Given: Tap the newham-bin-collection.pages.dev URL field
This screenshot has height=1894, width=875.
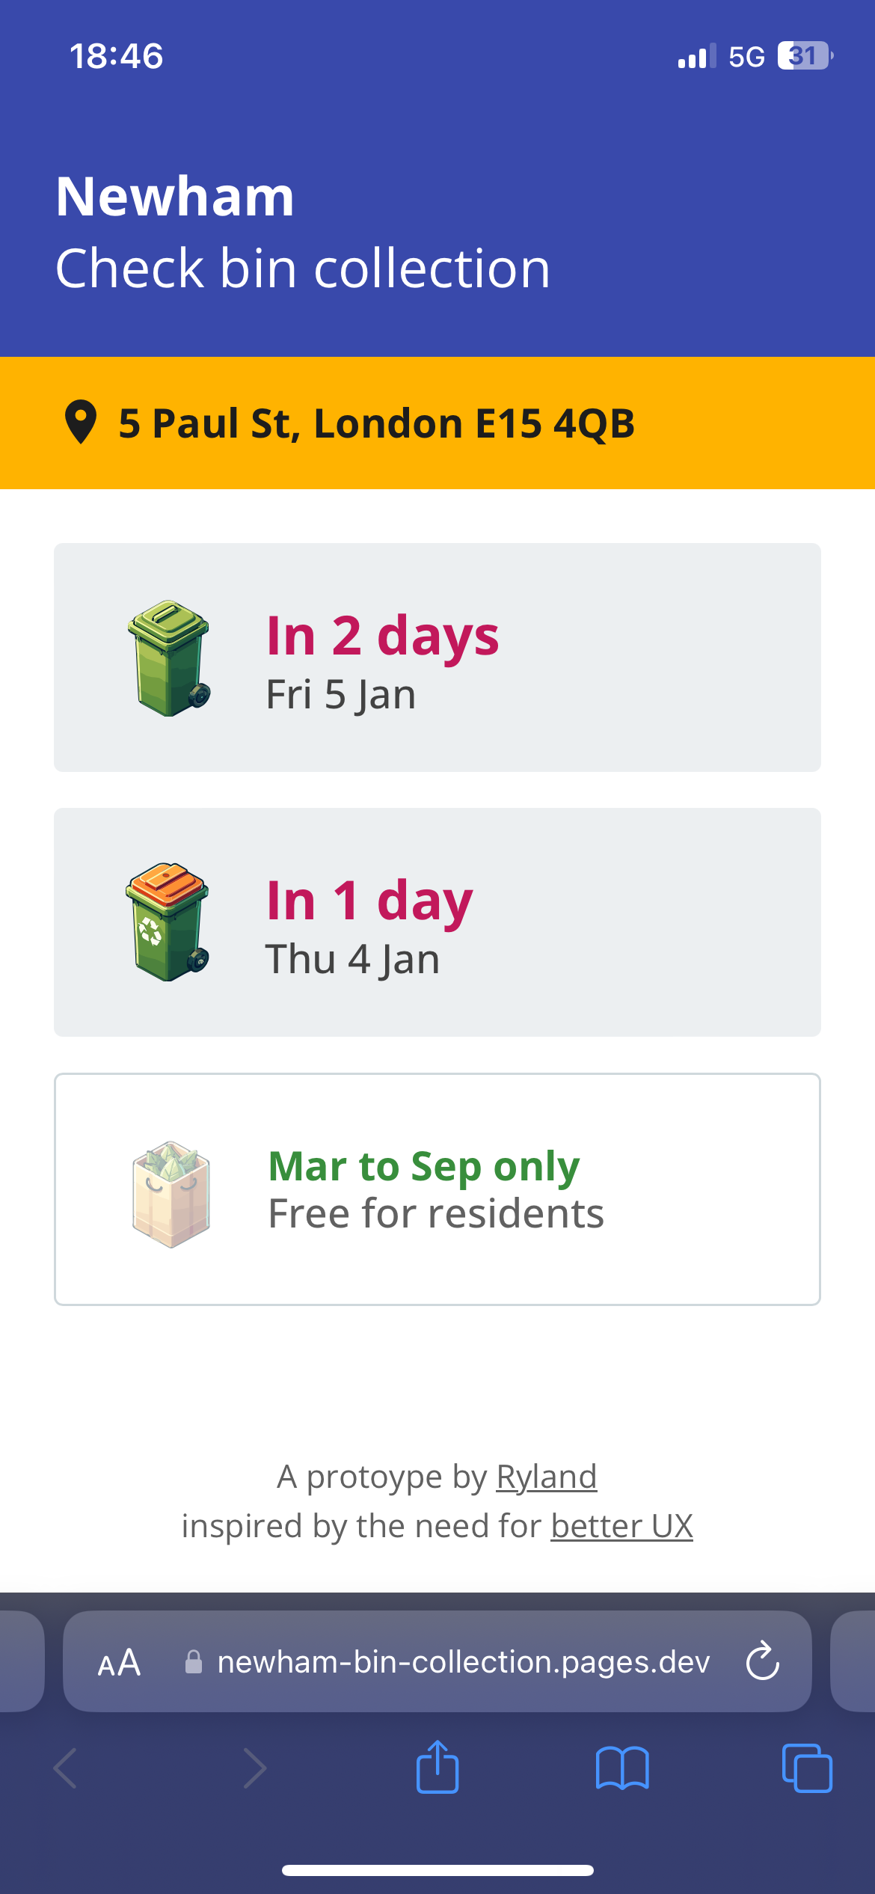Looking at the screenshot, I should click(462, 1661).
